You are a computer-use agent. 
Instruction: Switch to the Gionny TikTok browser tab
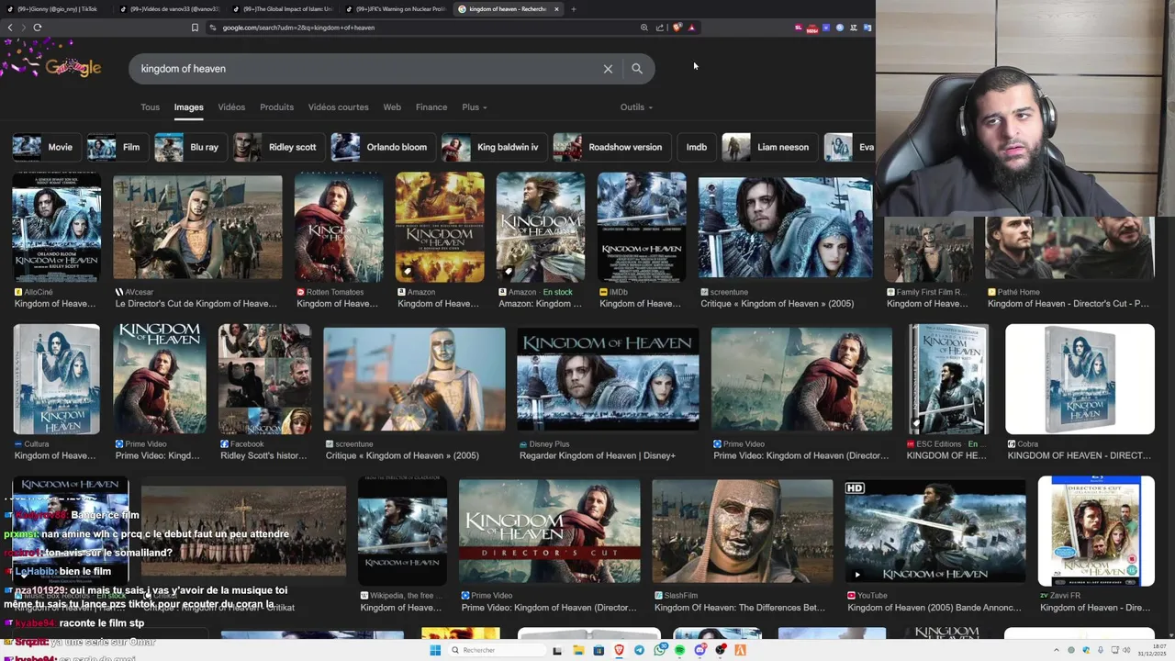pyautogui.click(x=55, y=9)
